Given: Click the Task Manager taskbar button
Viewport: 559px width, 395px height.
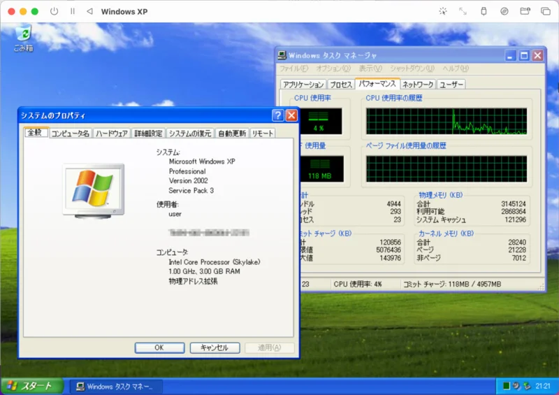Looking at the screenshot, I should 116,387.
